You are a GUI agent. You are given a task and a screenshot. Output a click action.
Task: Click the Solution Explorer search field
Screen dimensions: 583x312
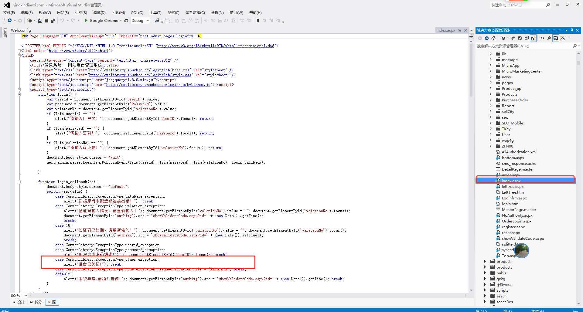click(524, 46)
